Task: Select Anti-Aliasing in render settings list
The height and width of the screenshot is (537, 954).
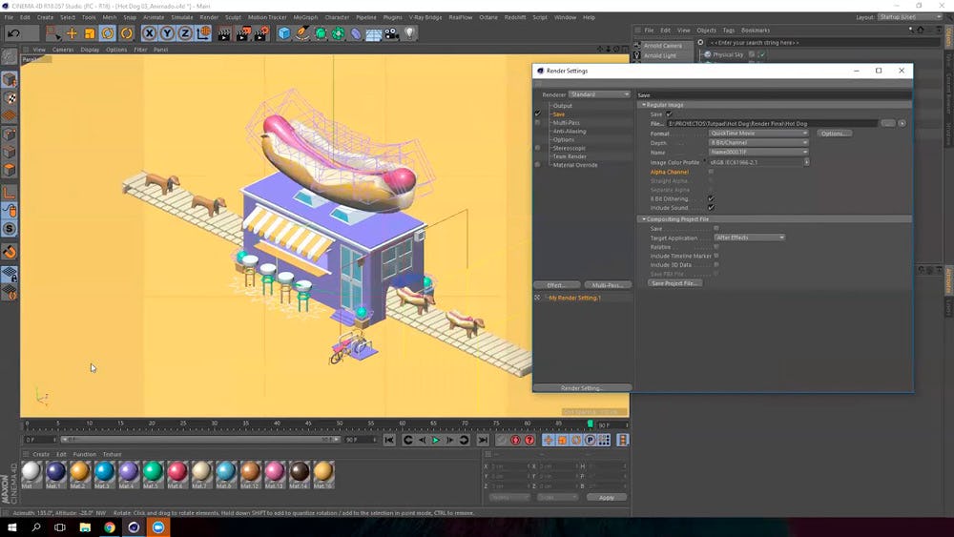Action: (570, 131)
